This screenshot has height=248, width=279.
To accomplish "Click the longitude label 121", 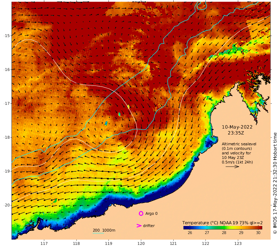I will pos(173,243).
